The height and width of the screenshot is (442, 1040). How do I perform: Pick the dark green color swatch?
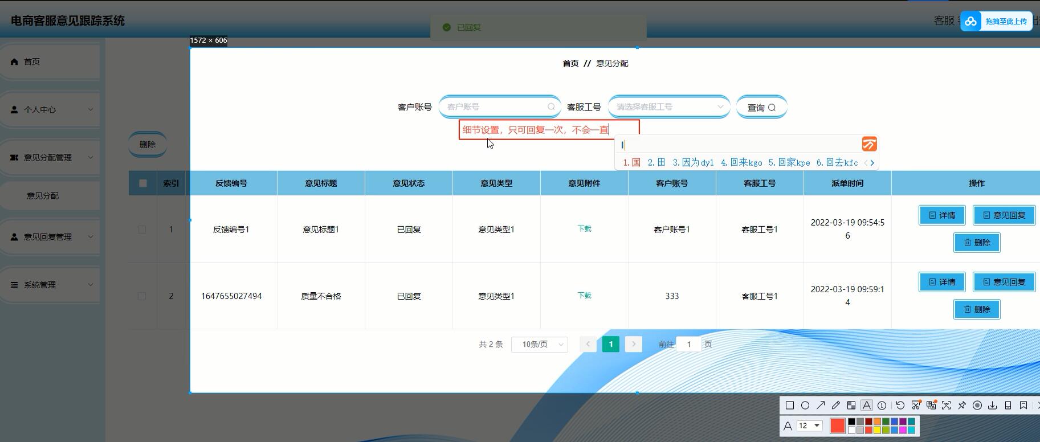(886, 421)
